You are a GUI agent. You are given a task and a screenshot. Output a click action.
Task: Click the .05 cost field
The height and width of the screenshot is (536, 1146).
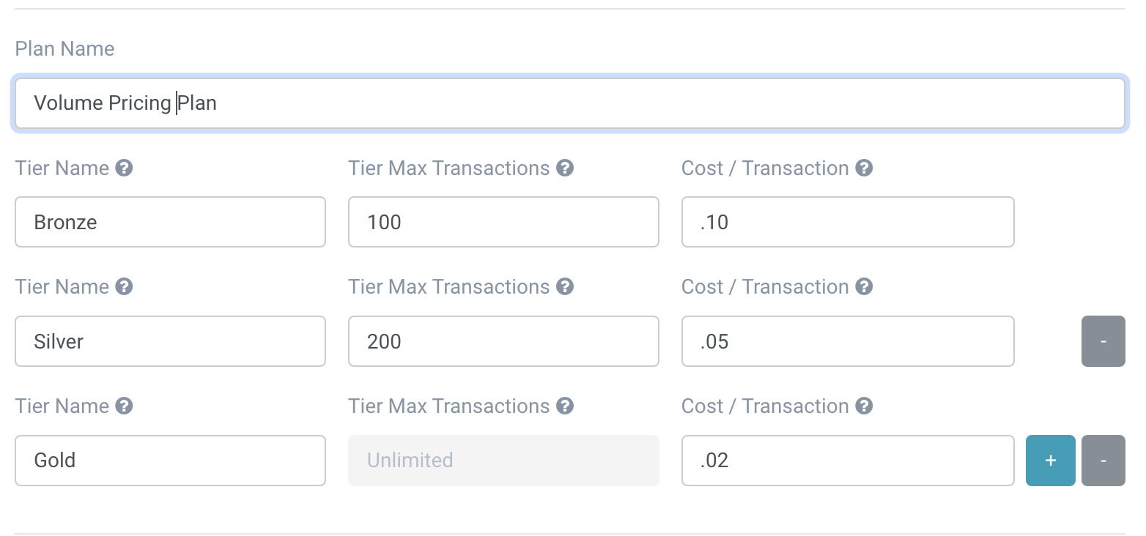847,341
